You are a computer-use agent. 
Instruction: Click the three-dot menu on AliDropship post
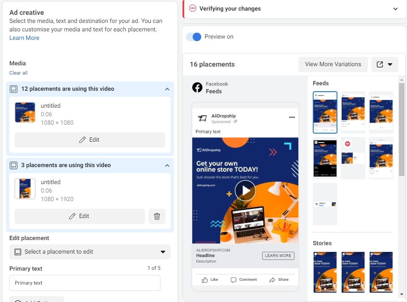pos(292,117)
